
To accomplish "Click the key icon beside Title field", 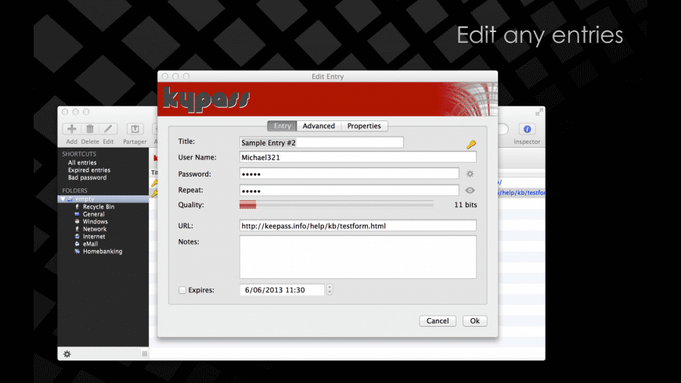I will coord(470,145).
